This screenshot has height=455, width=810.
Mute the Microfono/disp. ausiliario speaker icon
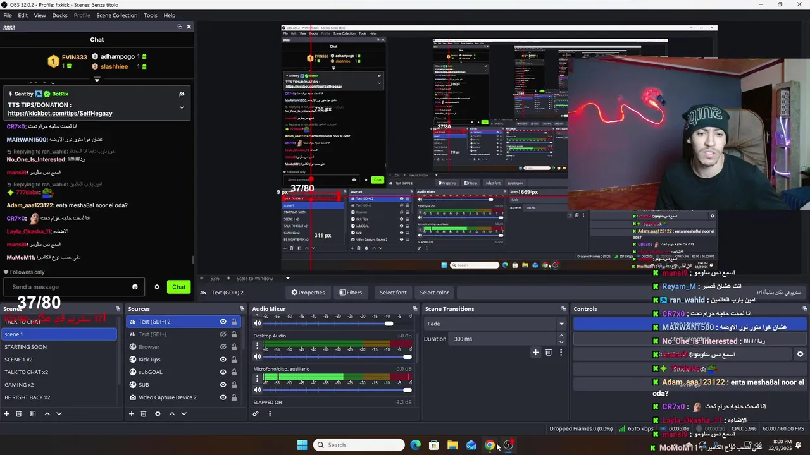[257, 389]
